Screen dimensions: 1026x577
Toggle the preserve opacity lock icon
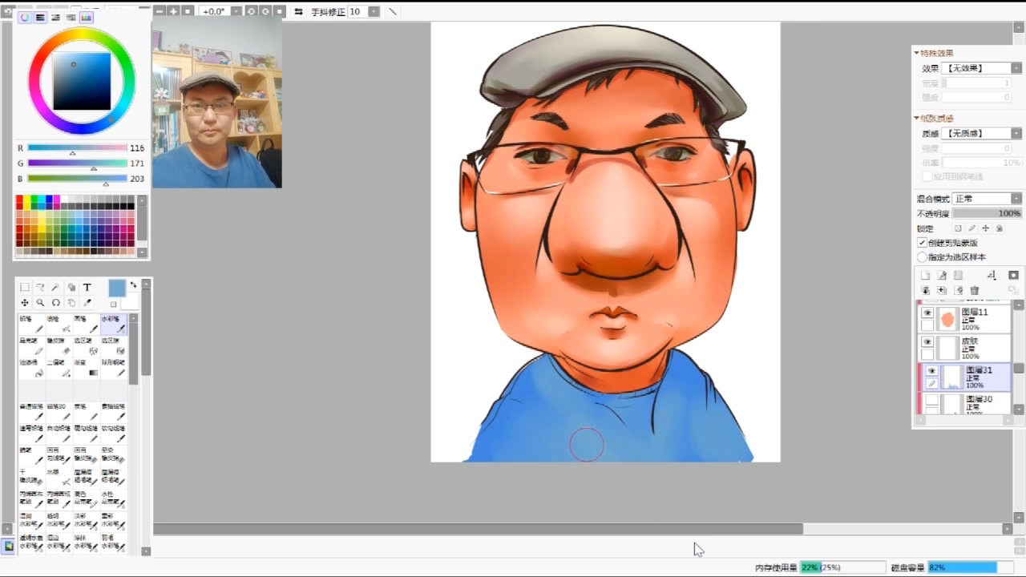point(957,228)
